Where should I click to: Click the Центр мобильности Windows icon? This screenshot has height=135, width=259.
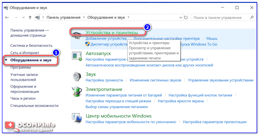click(x=77, y=118)
